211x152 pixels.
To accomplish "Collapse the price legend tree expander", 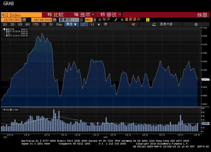I will pos(3,29).
